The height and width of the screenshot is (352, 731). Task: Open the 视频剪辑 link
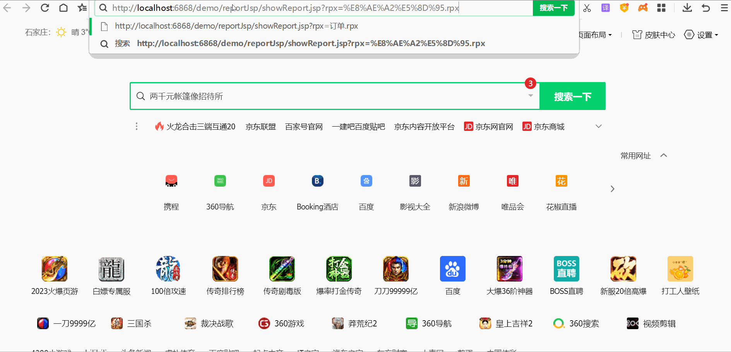tap(651, 323)
